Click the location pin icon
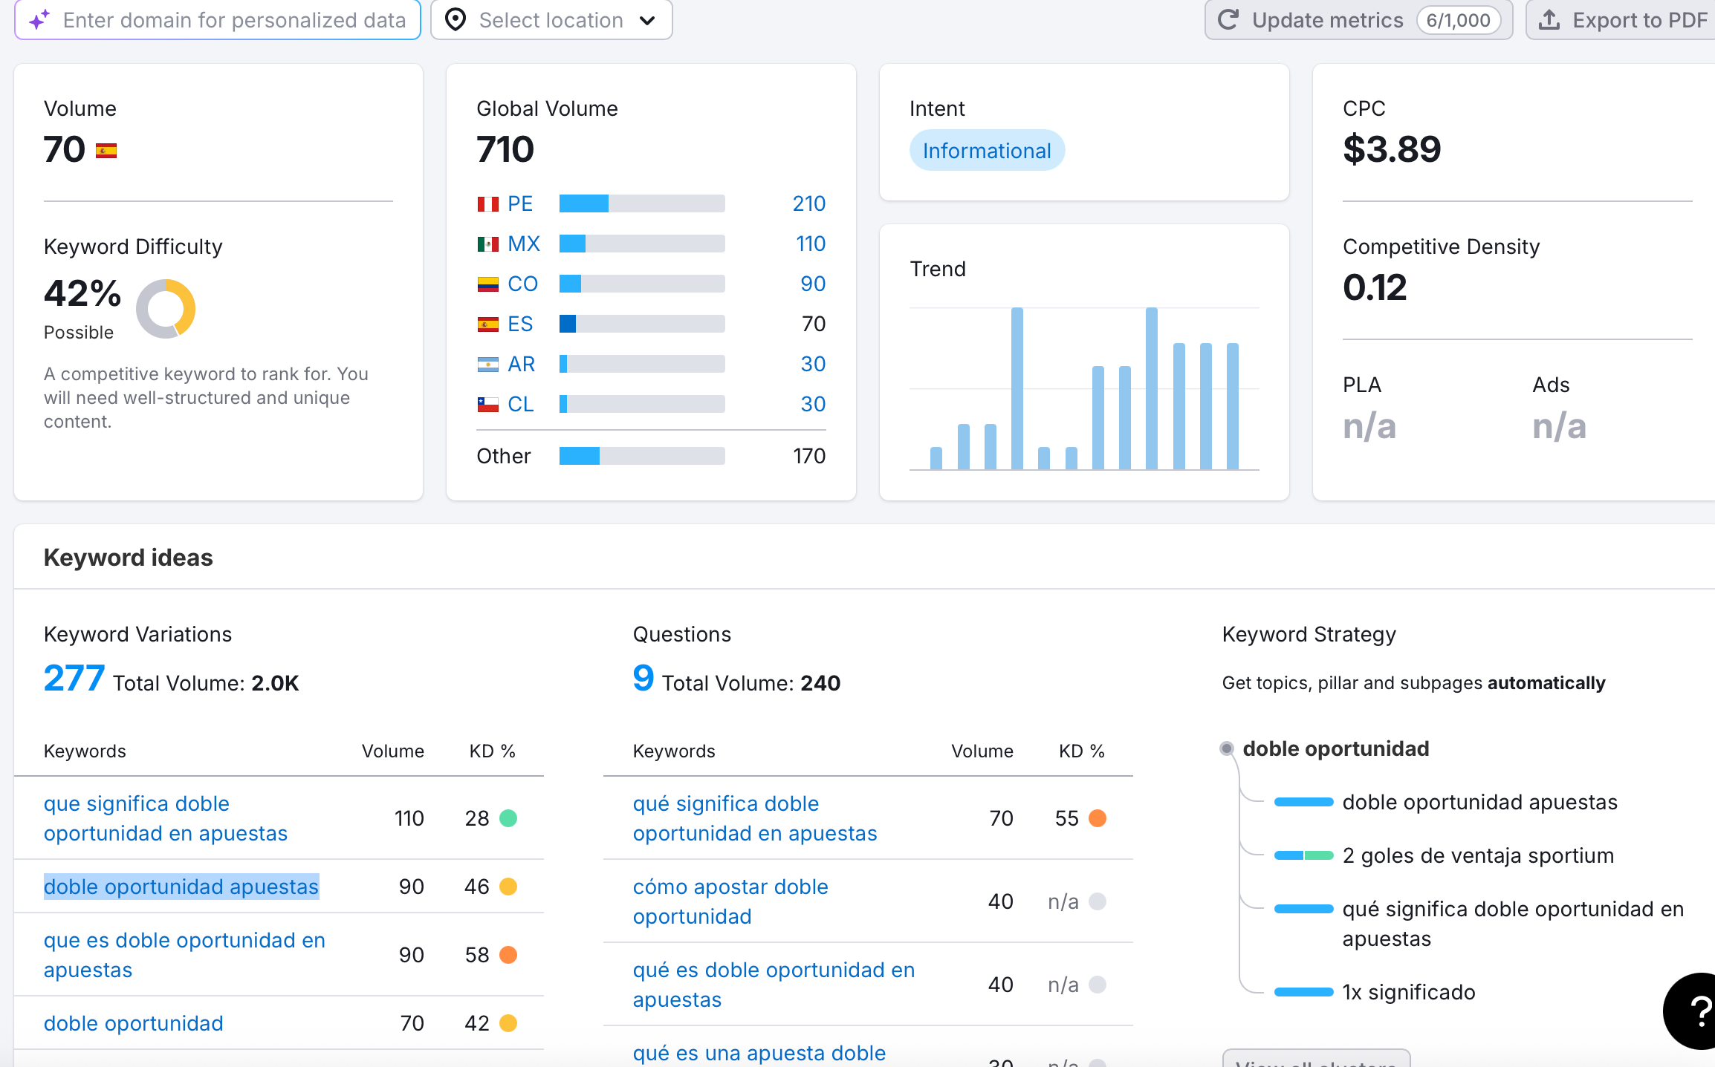Image resolution: width=1715 pixels, height=1067 pixels. coord(456,20)
